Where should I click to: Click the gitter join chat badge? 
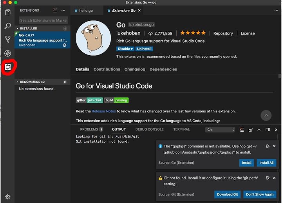[89, 100]
